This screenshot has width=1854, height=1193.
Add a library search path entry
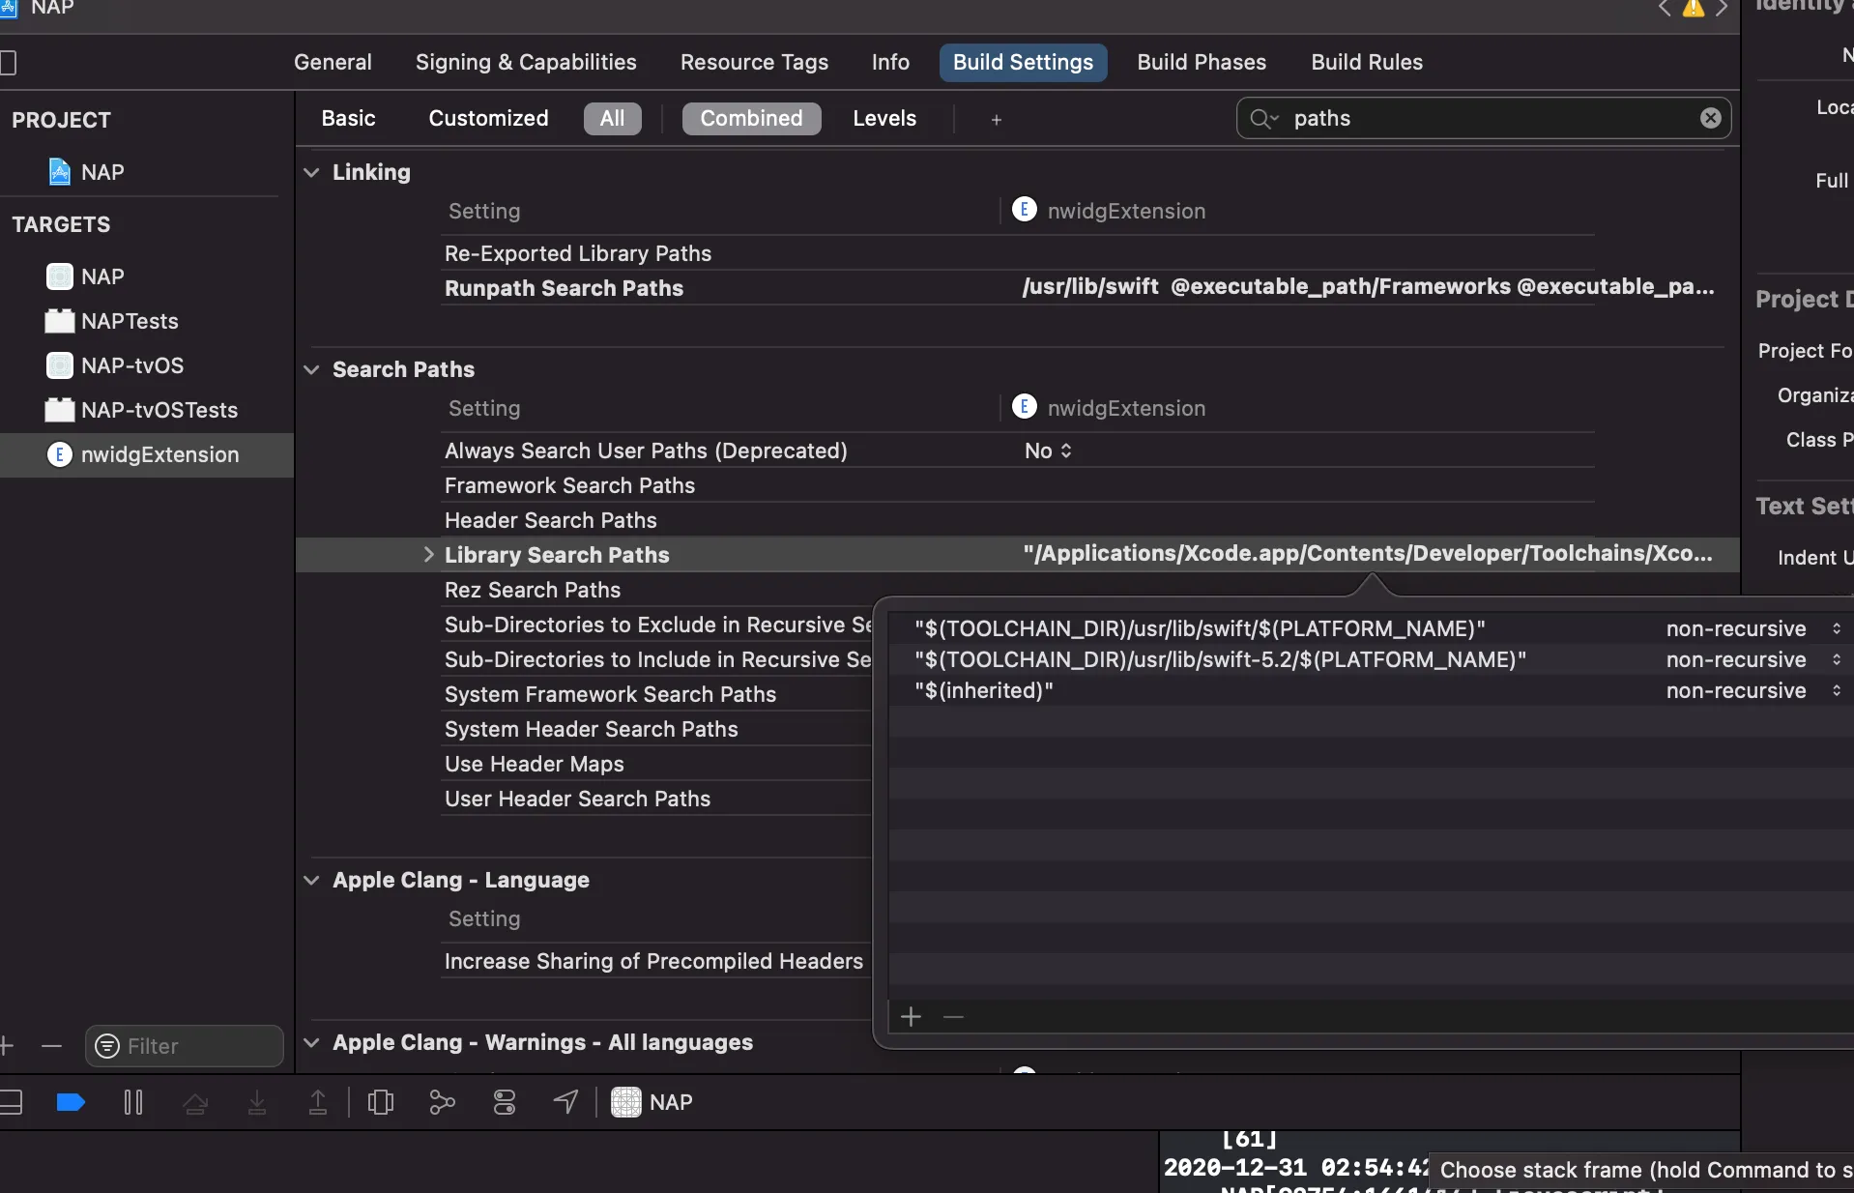click(911, 1017)
